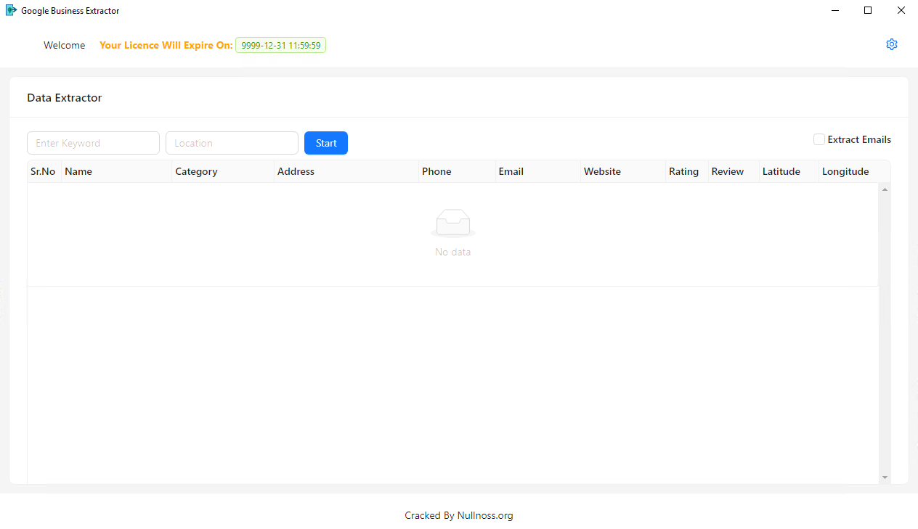Click the Welcome label
The height and width of the screenshot is (529, 918).
click(65, 45)
